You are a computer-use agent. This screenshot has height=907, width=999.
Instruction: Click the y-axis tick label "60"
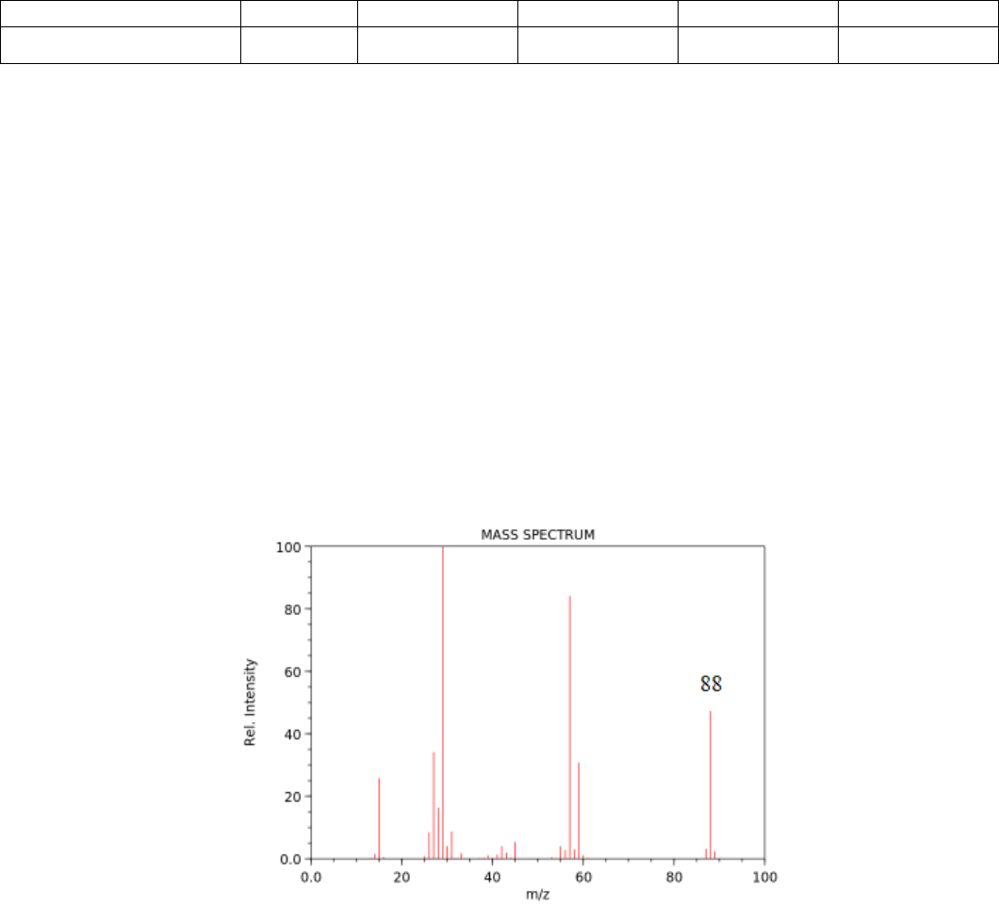click(293, 672)
